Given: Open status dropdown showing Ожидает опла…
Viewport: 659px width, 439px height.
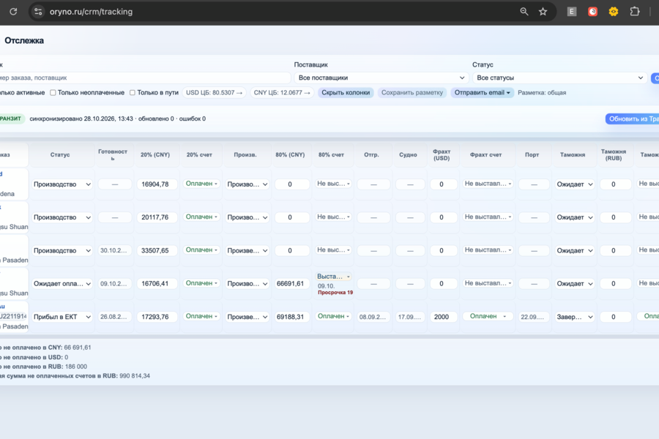Looking at the screenshot, I should click(x=62, y=284).
